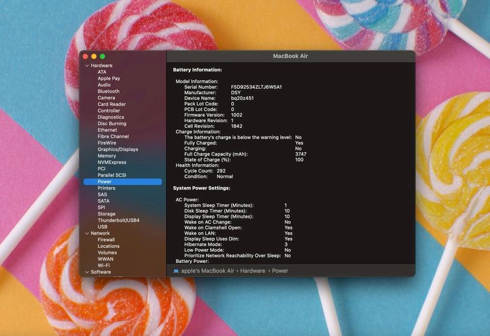Collapse the Software section chevron
The height and width of the screenshot is (336, 490).
point(87,272)
